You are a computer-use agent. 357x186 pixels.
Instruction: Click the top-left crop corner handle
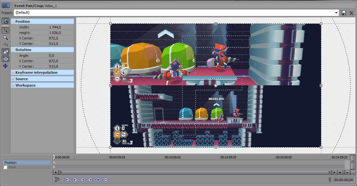(111, 24)
